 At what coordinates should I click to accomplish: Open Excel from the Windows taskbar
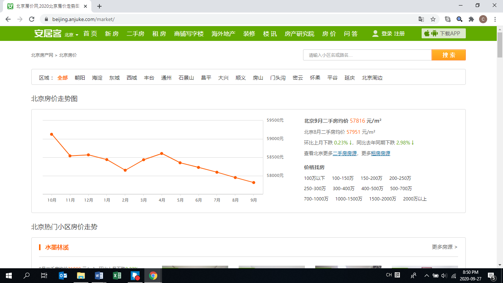coord(117,275)
